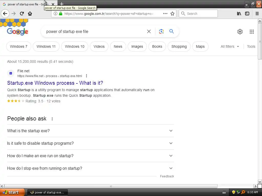The width and height of the screenshot is (262, 196).
Task: Click the green secure padlock icon
Action: [x=61, y=14]
